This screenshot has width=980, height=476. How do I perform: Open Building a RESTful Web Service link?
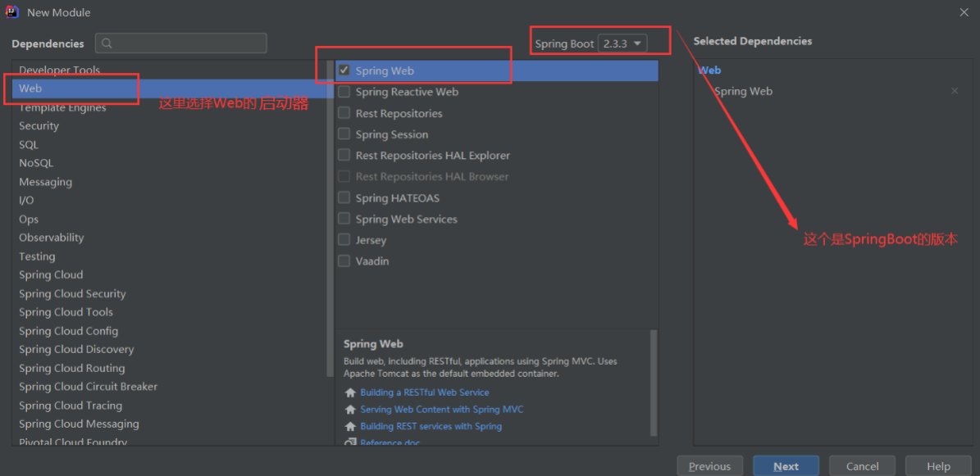click(424, 392)
